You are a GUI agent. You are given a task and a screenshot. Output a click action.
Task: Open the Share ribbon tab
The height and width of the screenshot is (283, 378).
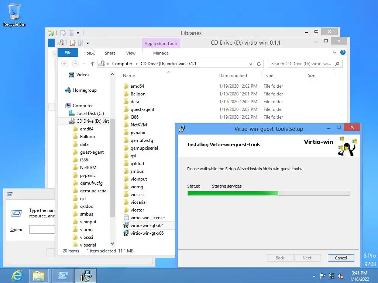110,53
